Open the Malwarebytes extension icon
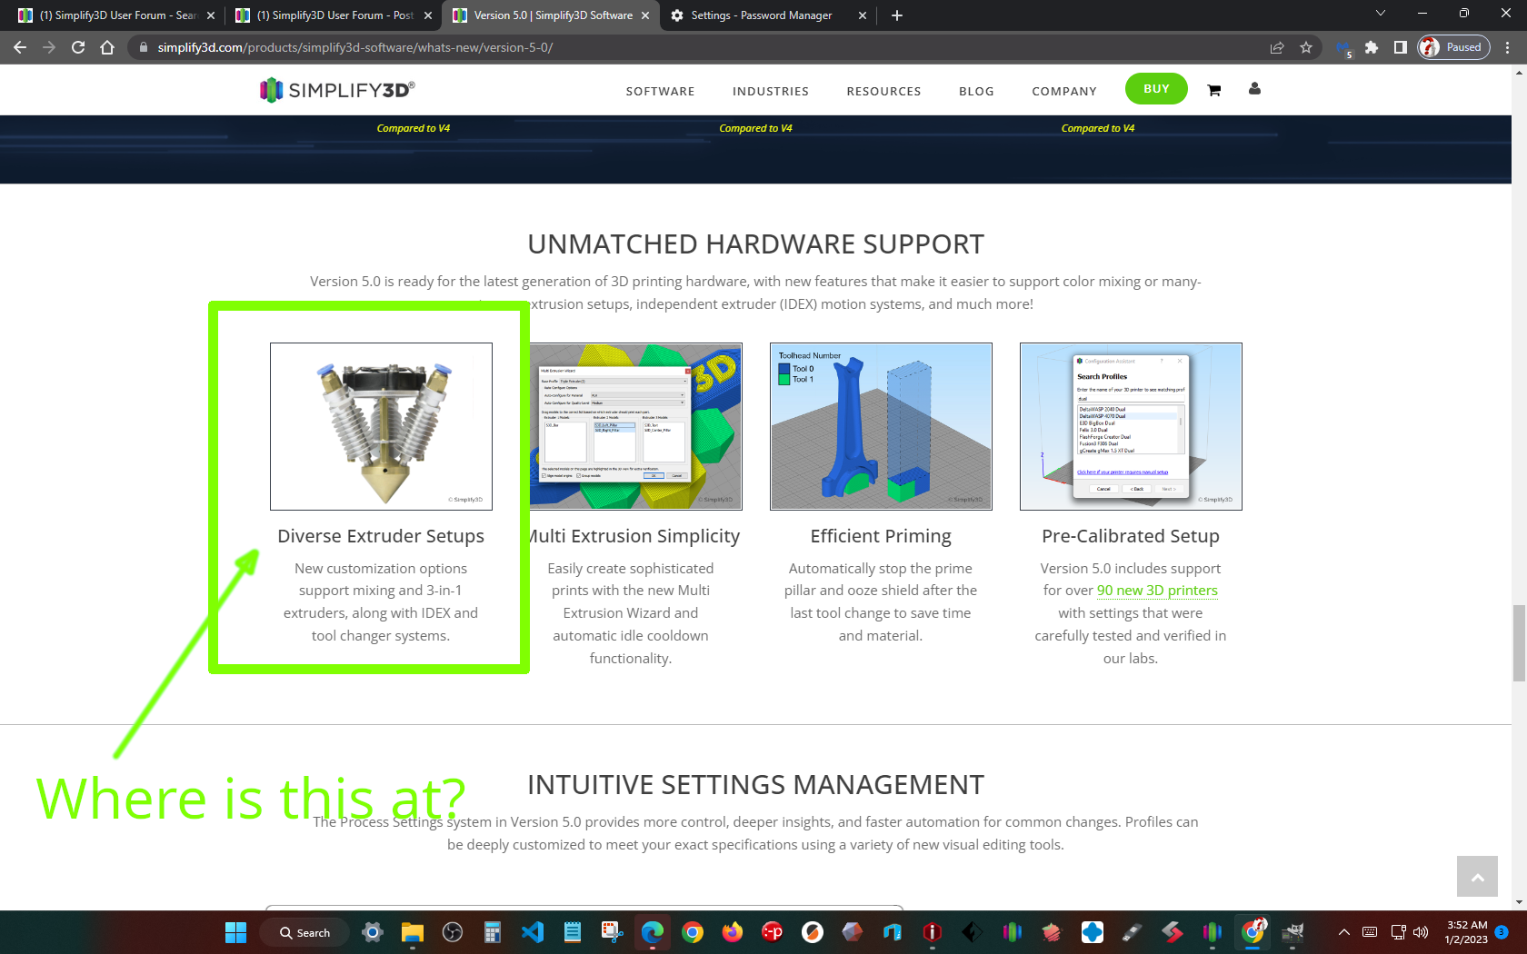 click(1343, 48)
